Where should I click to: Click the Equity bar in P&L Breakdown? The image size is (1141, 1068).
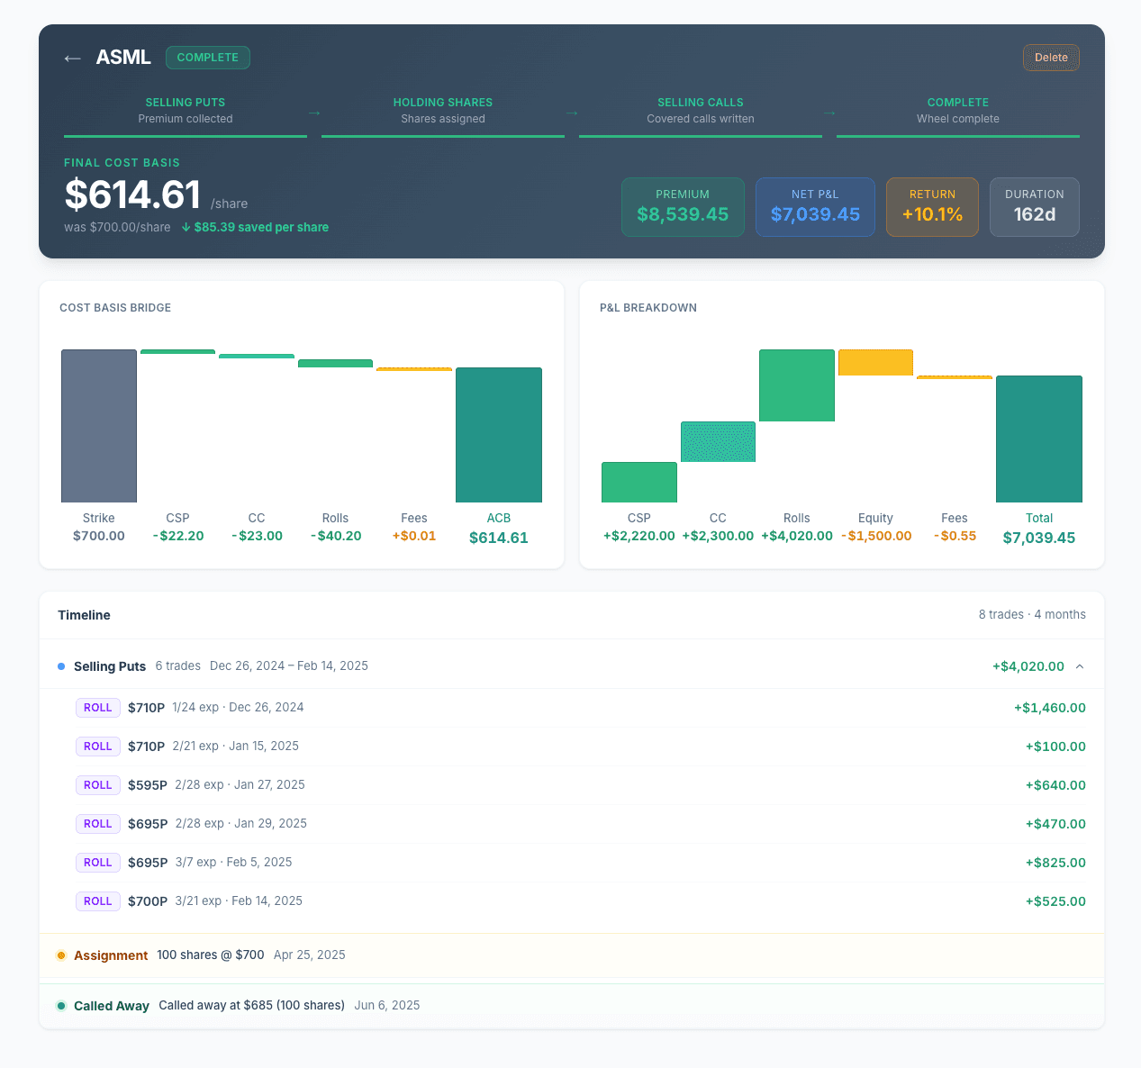(x=875, y=362)
